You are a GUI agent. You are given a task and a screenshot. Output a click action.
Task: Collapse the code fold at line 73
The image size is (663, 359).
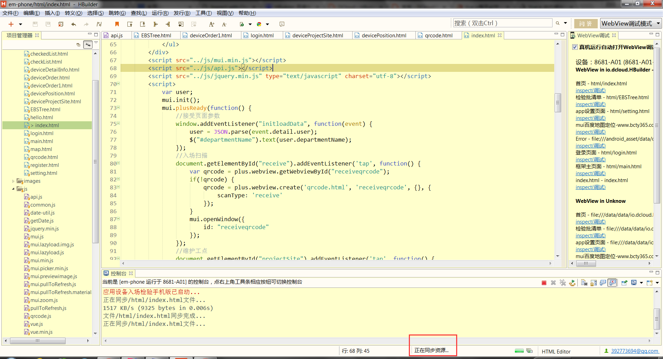118,107
